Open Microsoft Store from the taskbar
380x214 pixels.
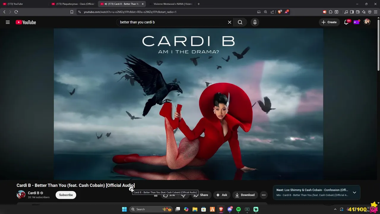pyautogui.click(x=204, y=209)
